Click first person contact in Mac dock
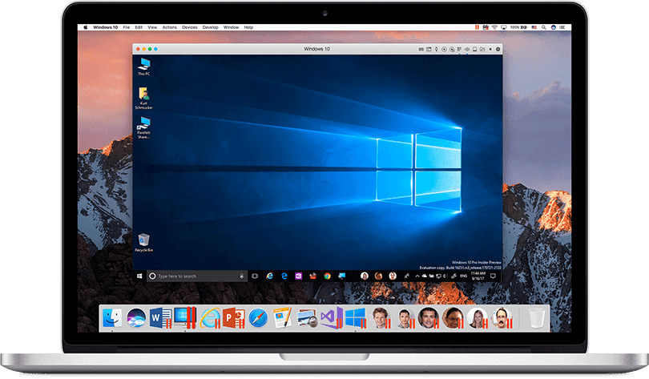Screen dimensions: 649x379 click(x=381, y=318)
